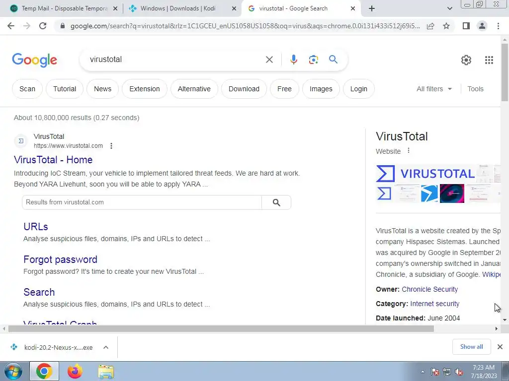
Task: View site info via padlock icon
Action: tap(63, 26)
